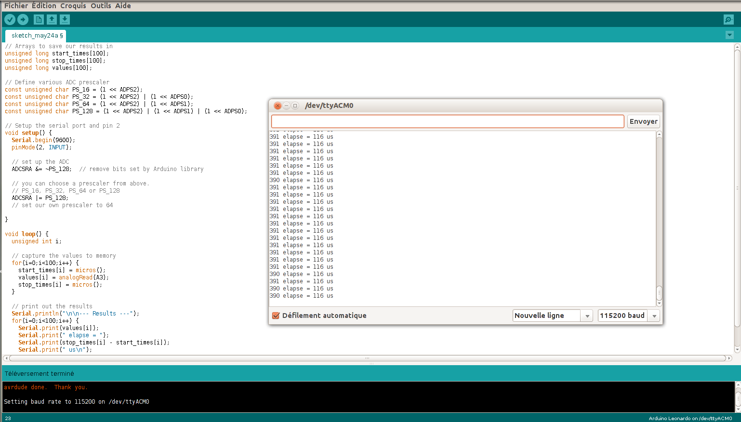Open the Croquis menu

click(73, 6)
